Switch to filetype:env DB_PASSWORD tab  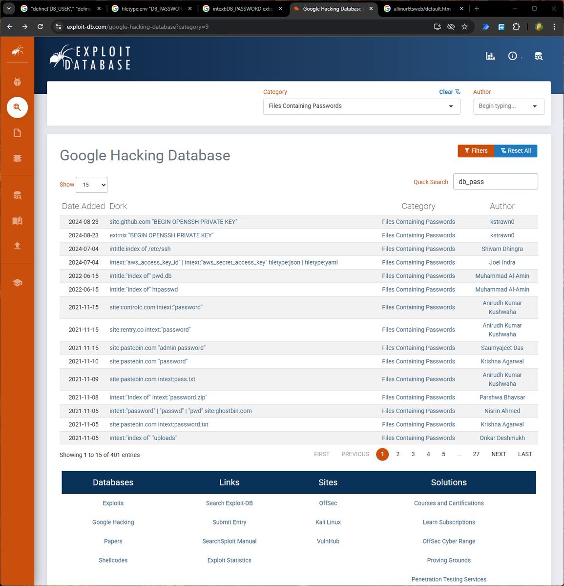coord(151,9)
